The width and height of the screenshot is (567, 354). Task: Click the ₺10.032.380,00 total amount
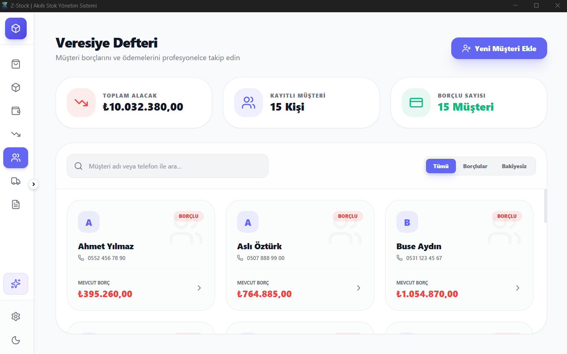tap(143, 107)
